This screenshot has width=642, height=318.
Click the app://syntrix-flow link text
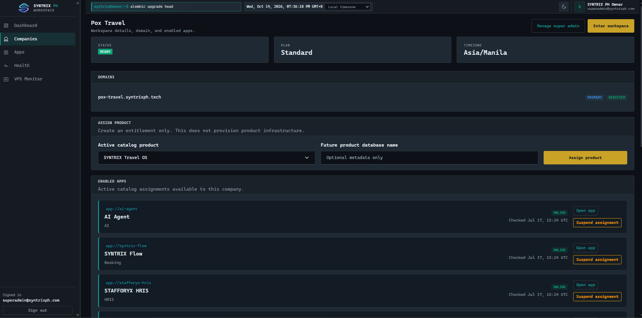coord(126,246)
